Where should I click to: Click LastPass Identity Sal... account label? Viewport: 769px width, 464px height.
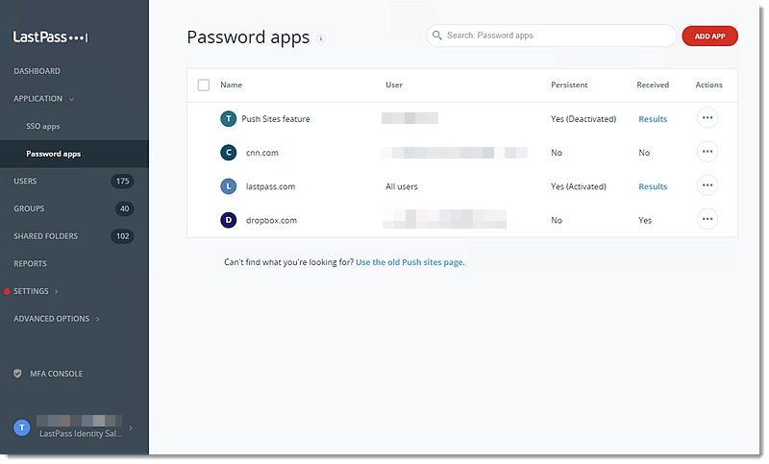pyautogui.click(x=81, y=433)
